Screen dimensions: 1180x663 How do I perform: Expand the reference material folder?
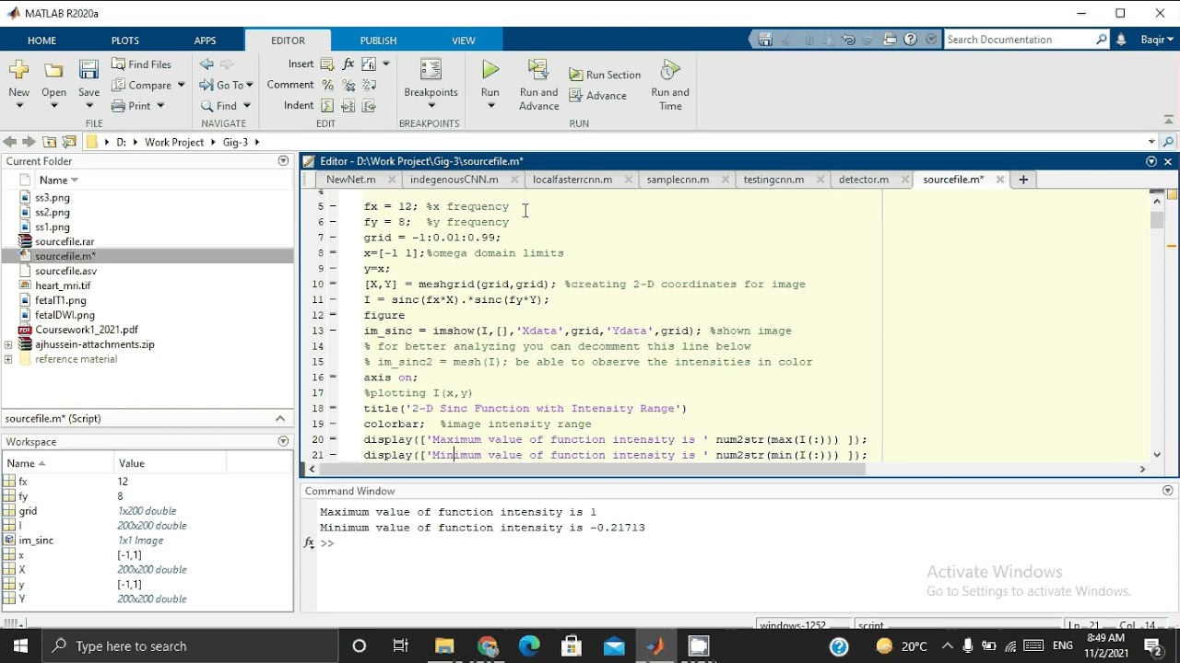(x=8, y=359)
